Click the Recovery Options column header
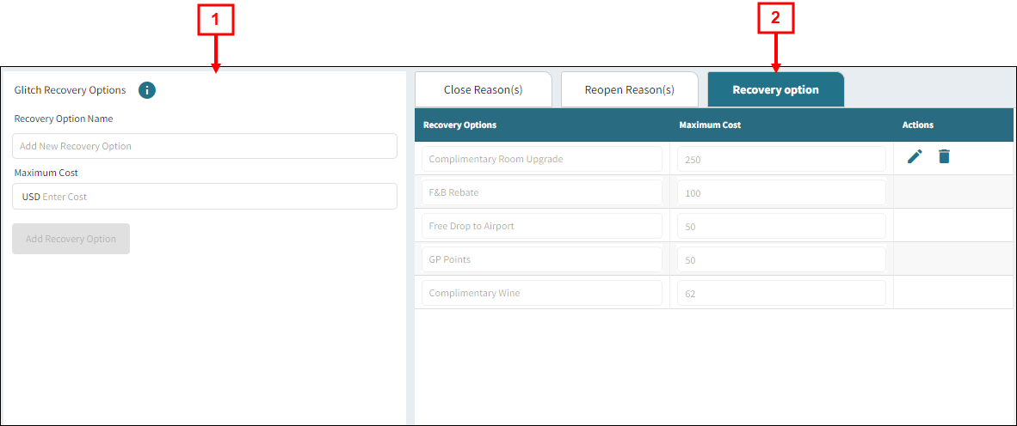The height and width of the screenshot is (426, 1017). click(x=459, y=125)
